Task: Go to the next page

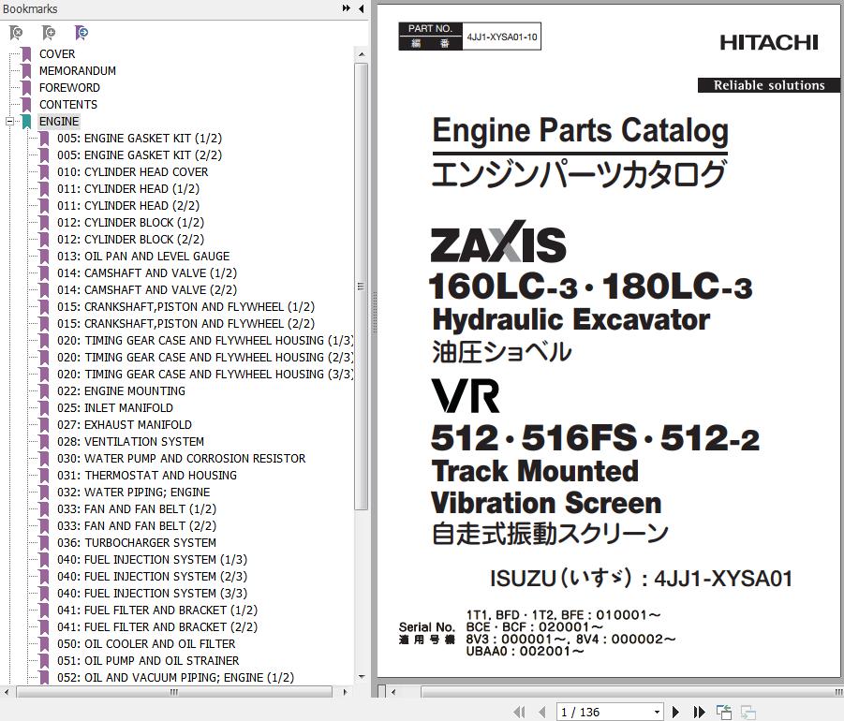Action: 676,712
